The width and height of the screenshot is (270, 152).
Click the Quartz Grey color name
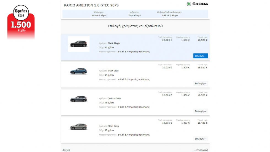click(114, 98)
